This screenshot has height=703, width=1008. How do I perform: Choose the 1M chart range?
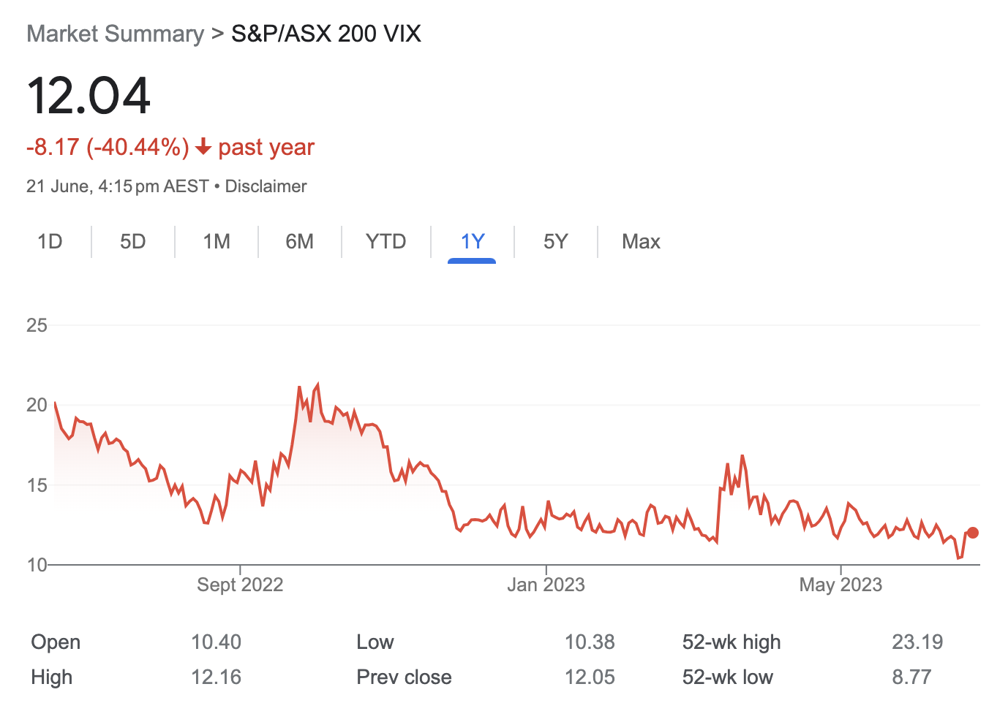(217, 242)
